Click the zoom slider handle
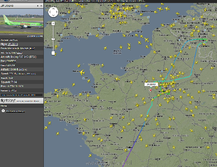 tap(53, 39)
